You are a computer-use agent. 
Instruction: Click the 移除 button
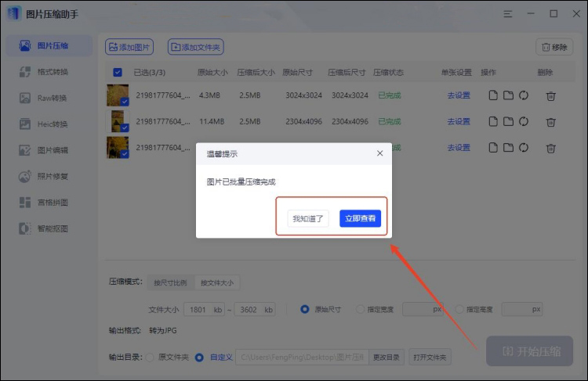pos(554,47)
